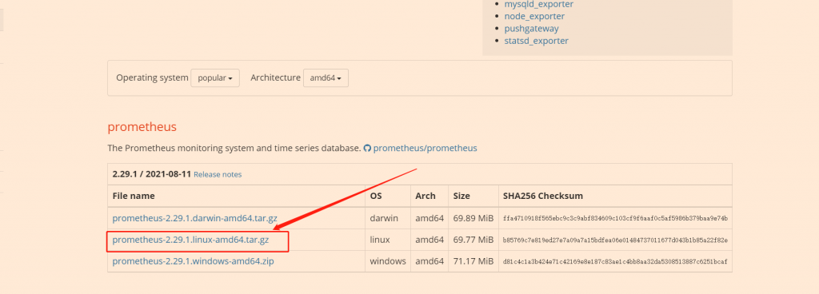The image size is (819, 294).
Task: Click the 2.29.1 / 2021-08-11 version label
Action: point(151,174)
